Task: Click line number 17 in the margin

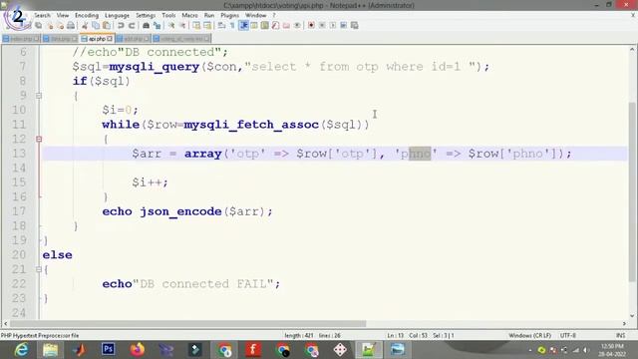Action: coord(19,211)
